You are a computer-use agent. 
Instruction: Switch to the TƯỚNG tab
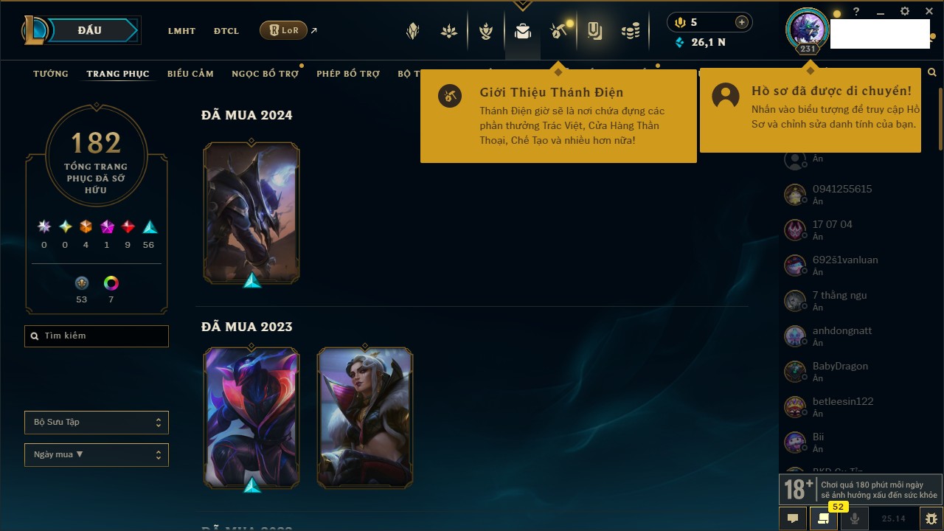(51, 74)
